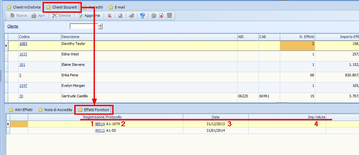
Task: Click the blue funnel filter icon
Action: click(x=142, y=15)
